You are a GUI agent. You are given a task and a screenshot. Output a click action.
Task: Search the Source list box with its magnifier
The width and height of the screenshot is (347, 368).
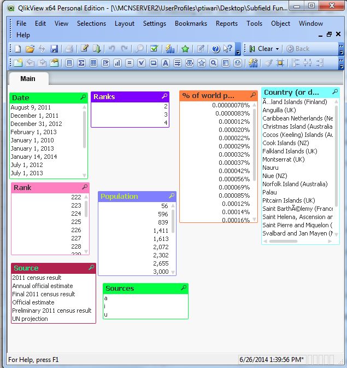[92, 267]
